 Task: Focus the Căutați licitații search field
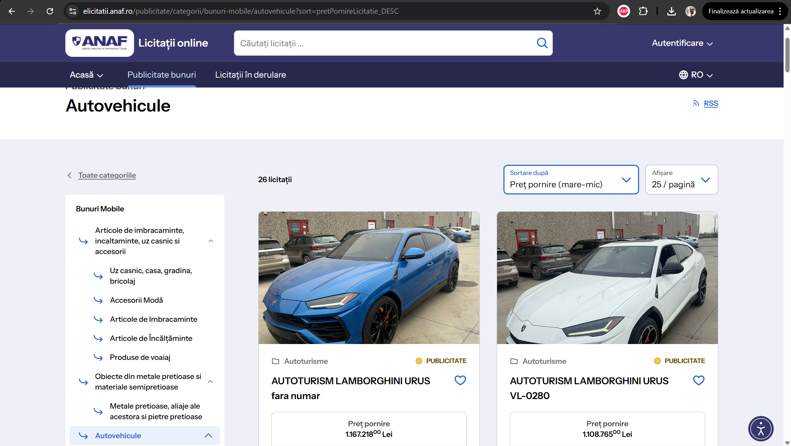point(385,43)
